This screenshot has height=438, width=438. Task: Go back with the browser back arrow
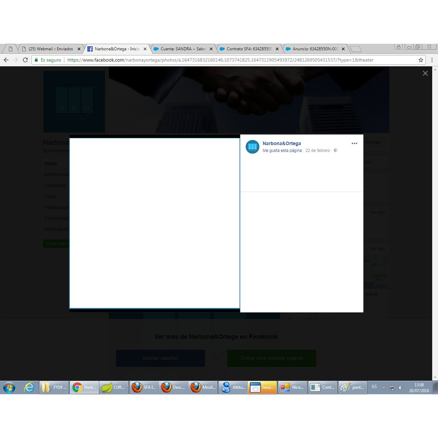coord(6,60)
